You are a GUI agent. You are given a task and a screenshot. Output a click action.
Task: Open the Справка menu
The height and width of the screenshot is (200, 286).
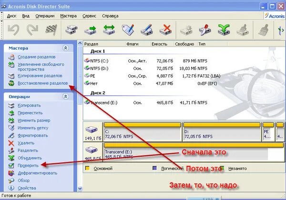click(110, 16)
